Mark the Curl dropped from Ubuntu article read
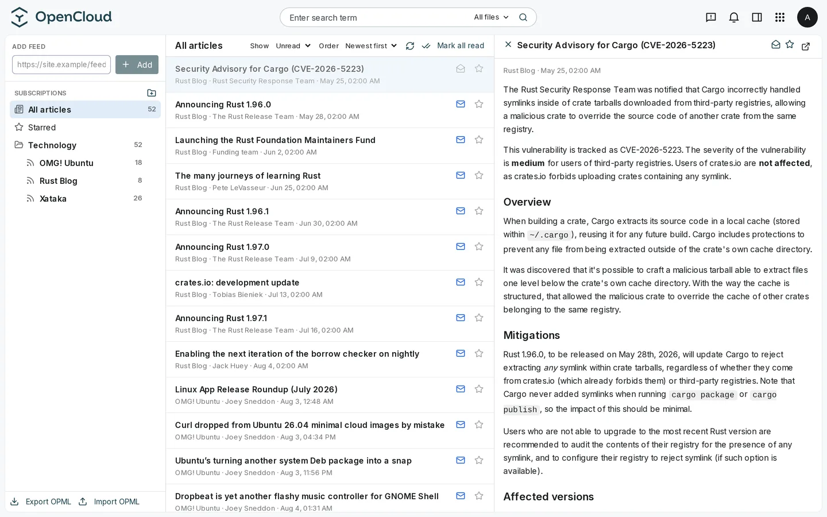This screenshot has width=827, height=517. (461, 425)
